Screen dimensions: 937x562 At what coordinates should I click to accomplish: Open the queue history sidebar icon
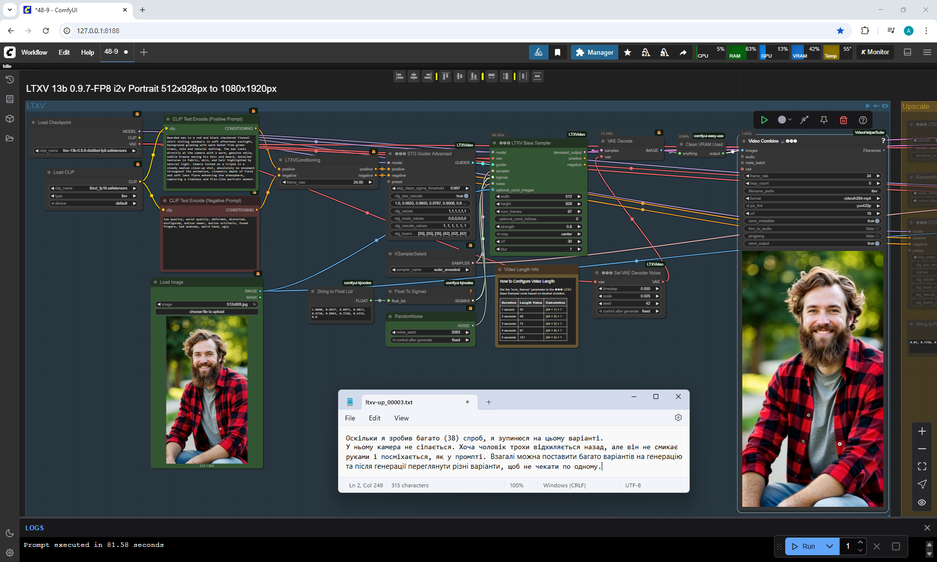point(9,80)
